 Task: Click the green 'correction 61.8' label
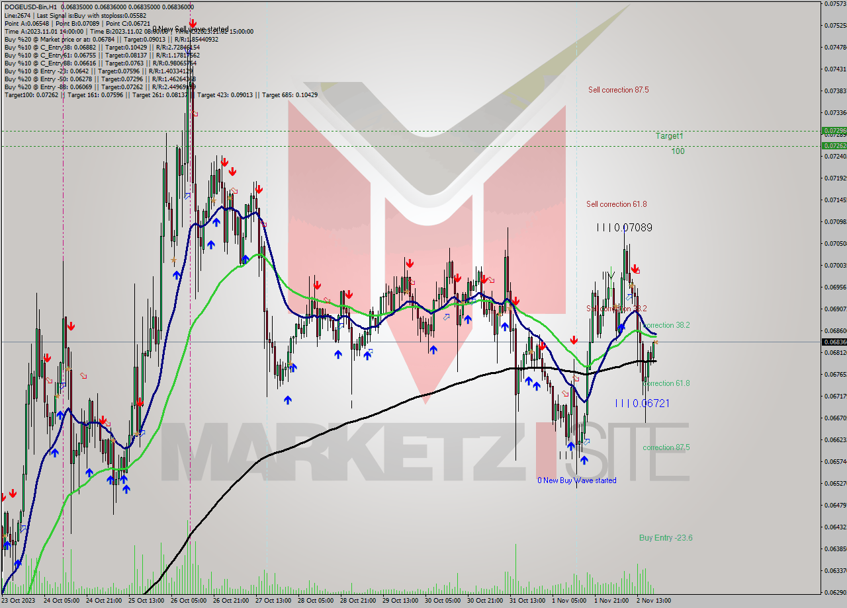666,383
